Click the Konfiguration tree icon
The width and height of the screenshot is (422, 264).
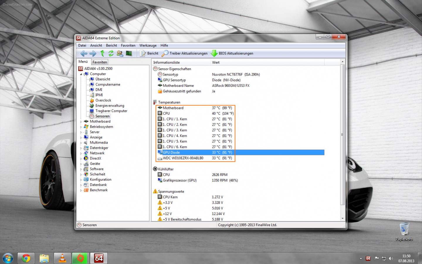pos(86,180)
